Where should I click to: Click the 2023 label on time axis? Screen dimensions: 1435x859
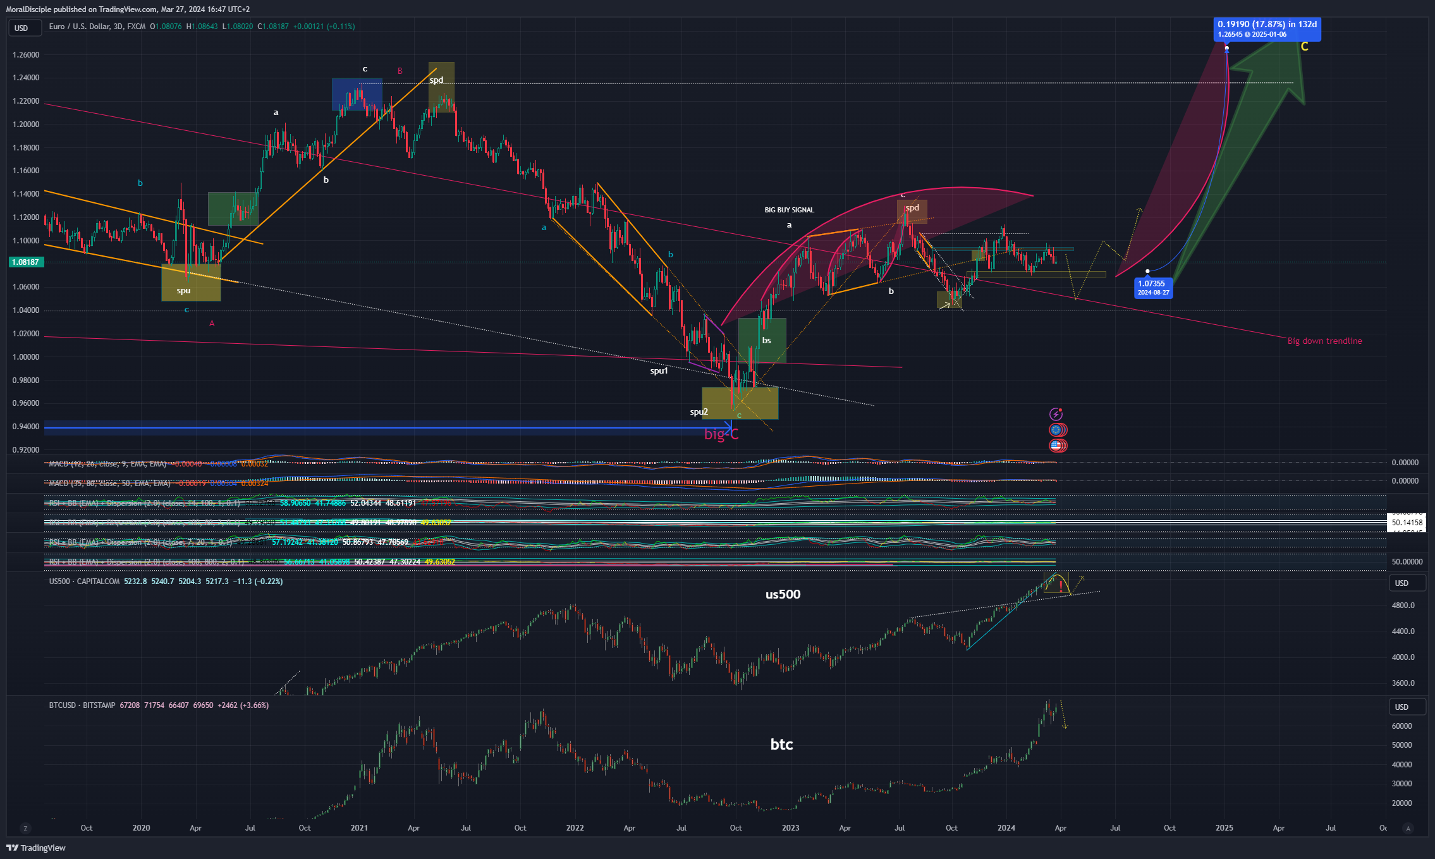pos(790,828)
